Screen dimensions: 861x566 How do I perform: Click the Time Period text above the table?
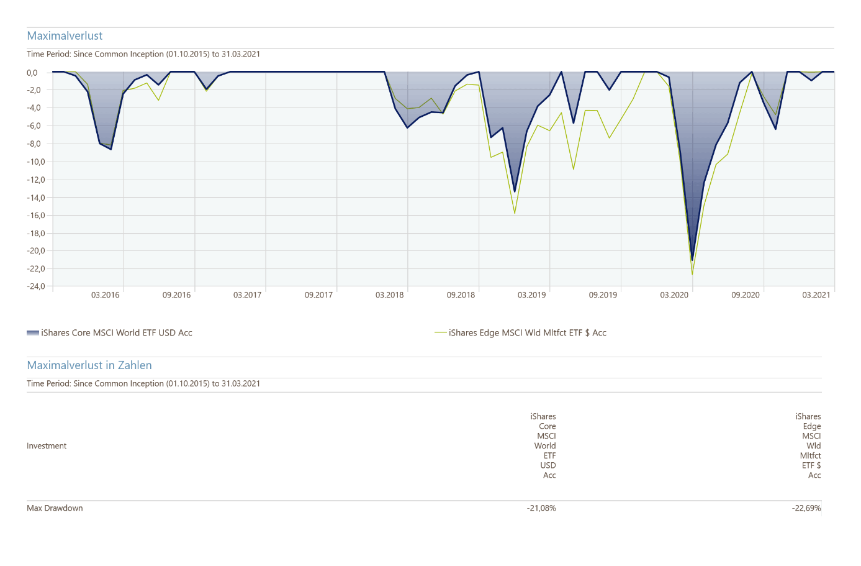[x=143, y=383]
